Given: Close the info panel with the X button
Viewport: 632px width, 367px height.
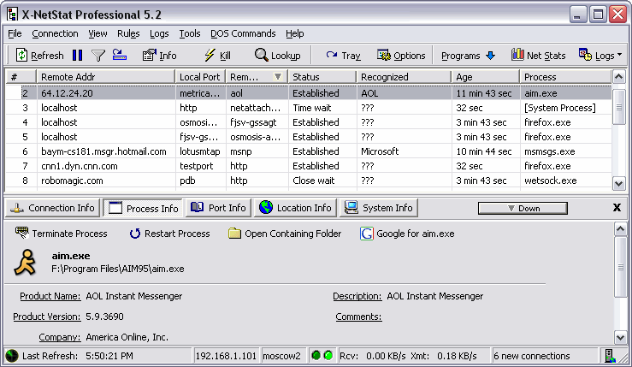Looking at the screenshot, I should 617,208.
